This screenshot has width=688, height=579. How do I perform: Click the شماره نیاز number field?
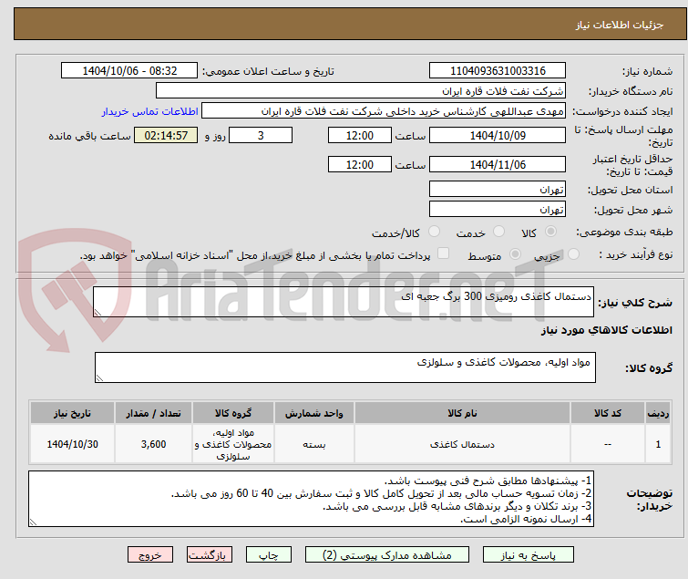498,71
